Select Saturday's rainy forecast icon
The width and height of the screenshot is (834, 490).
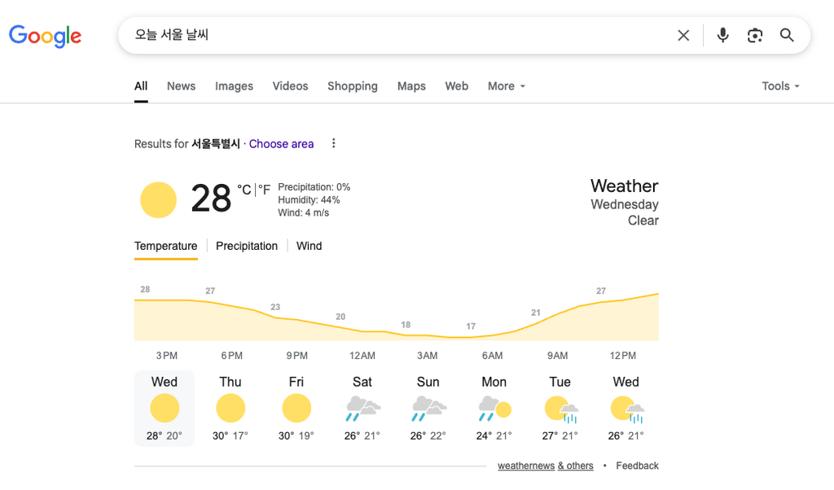tap(362, 408)
